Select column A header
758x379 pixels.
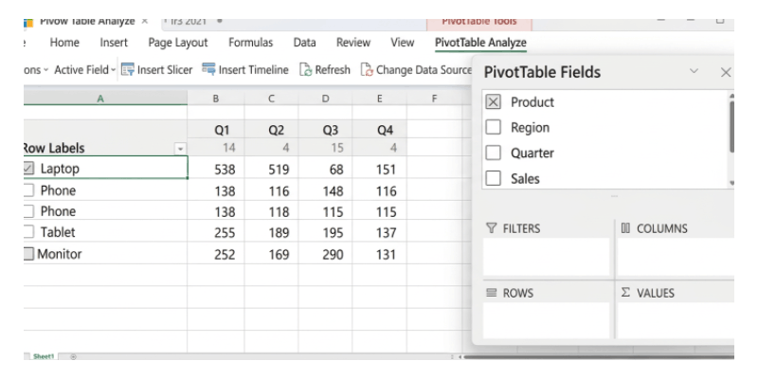click(x=100, y=99)
